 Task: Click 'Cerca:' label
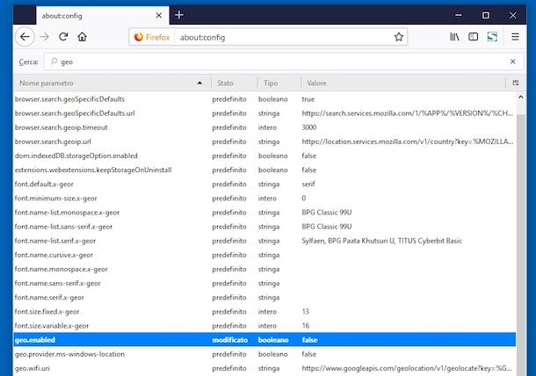pos(28,61)
